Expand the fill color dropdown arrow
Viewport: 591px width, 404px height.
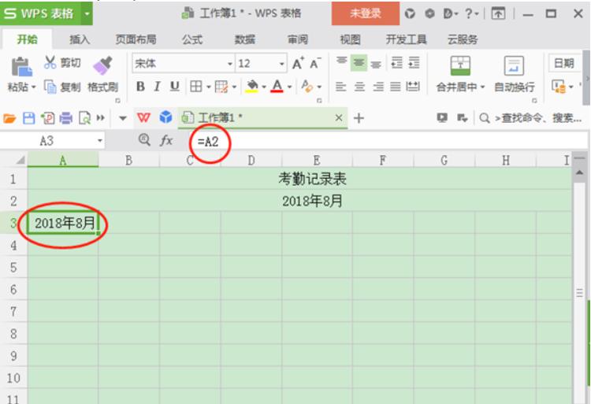point(264,87)
